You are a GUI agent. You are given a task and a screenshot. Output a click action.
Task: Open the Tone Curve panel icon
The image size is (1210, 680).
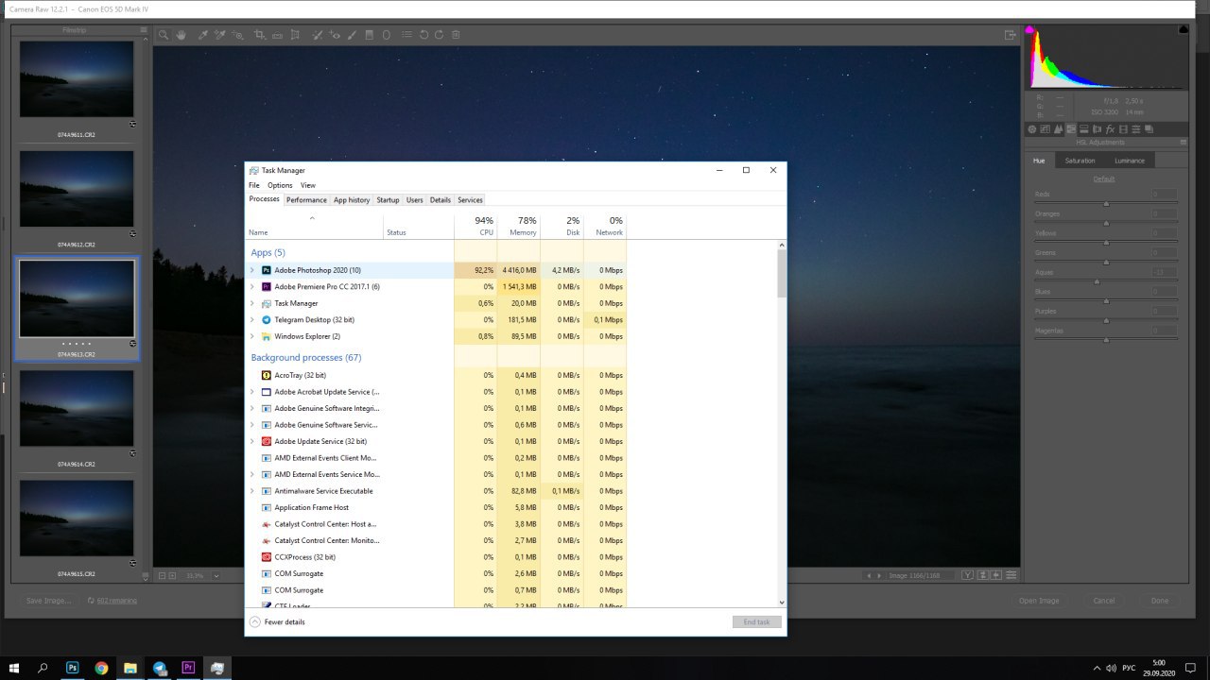(x=1045, y=129)
